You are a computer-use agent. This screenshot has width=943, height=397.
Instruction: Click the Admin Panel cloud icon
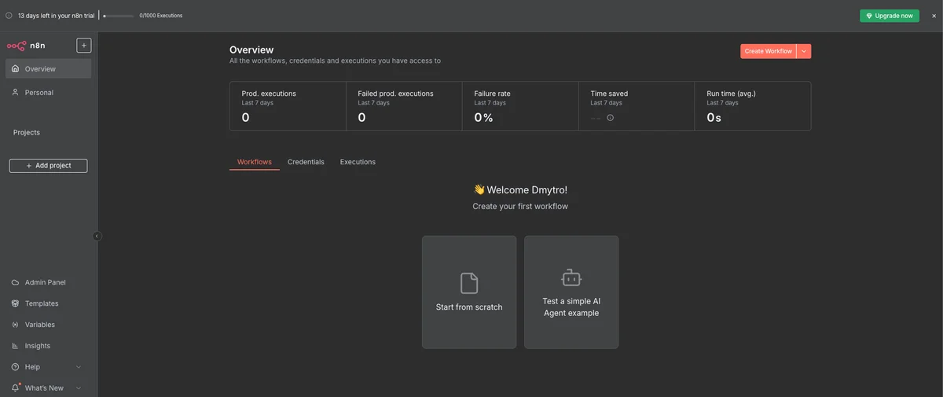click(x=16, y=282)
